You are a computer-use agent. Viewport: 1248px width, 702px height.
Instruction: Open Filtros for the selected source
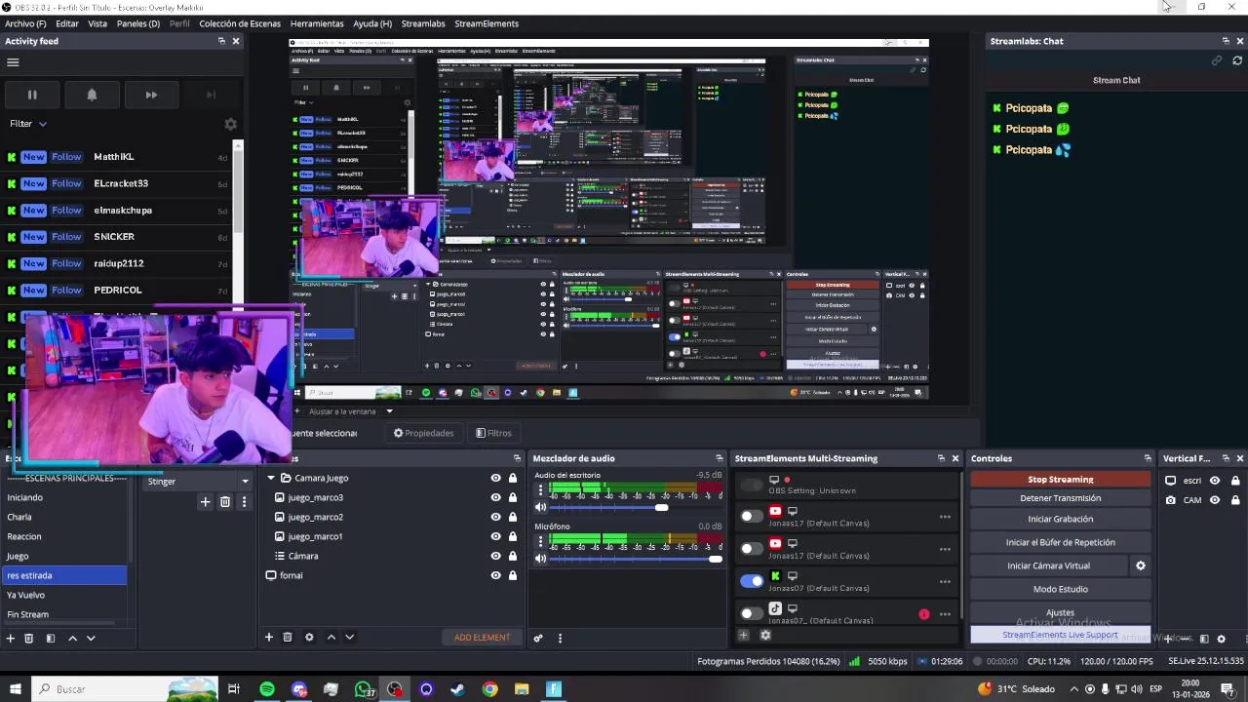493,433
